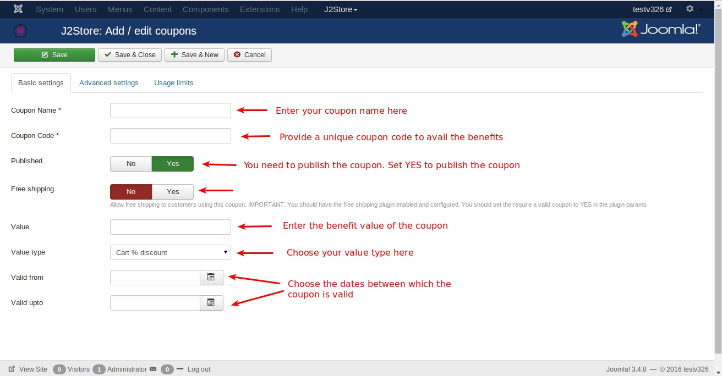Set Published to Yes
The image size is (722, 376).
pos(173,164)
